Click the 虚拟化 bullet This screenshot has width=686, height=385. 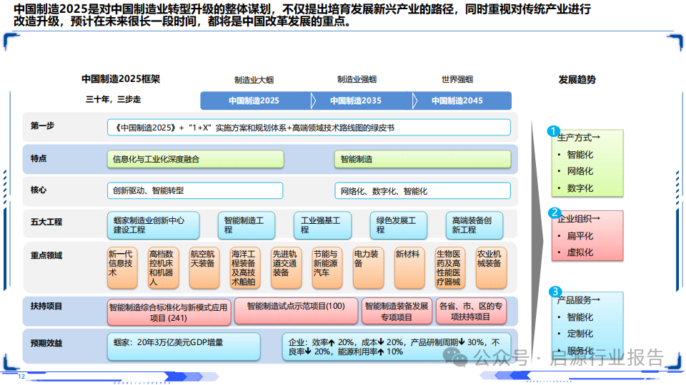(580, 252)
